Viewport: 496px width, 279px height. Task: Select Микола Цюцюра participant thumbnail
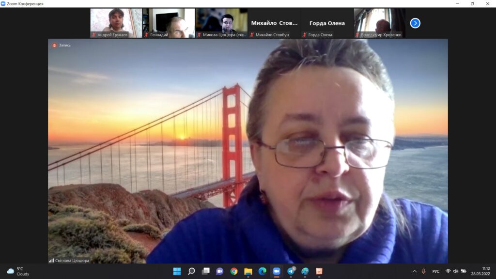(221, 23)
